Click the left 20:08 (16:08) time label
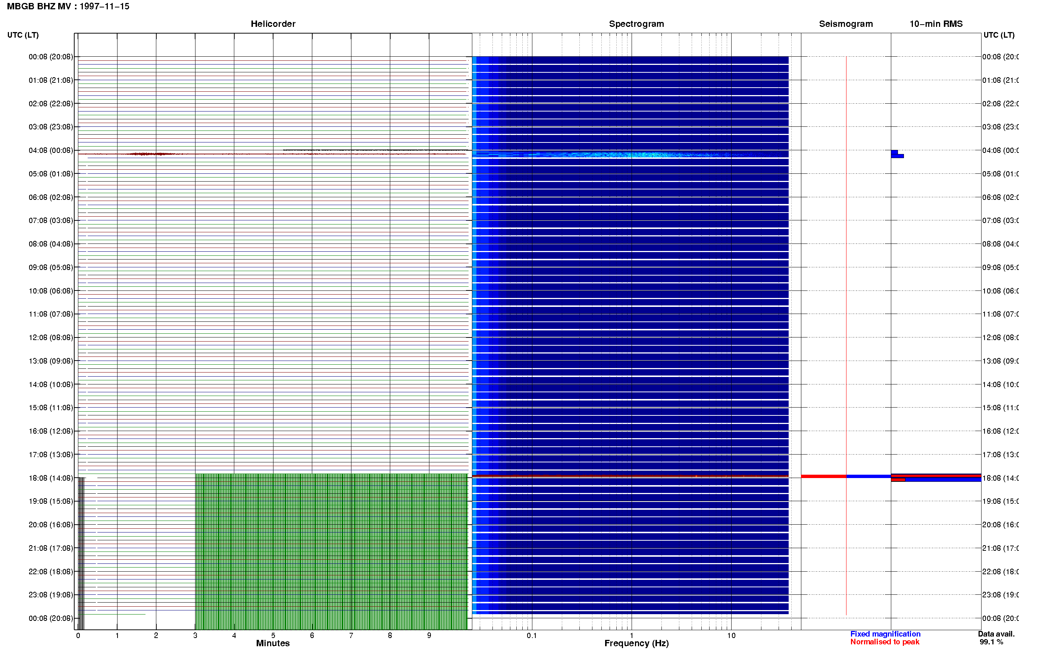This screenshot has height=663, width=1061. tap(51, 525)
